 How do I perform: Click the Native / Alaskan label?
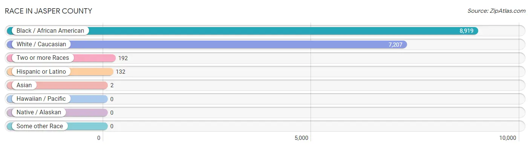pyautogui.click(x=38, y=112)
